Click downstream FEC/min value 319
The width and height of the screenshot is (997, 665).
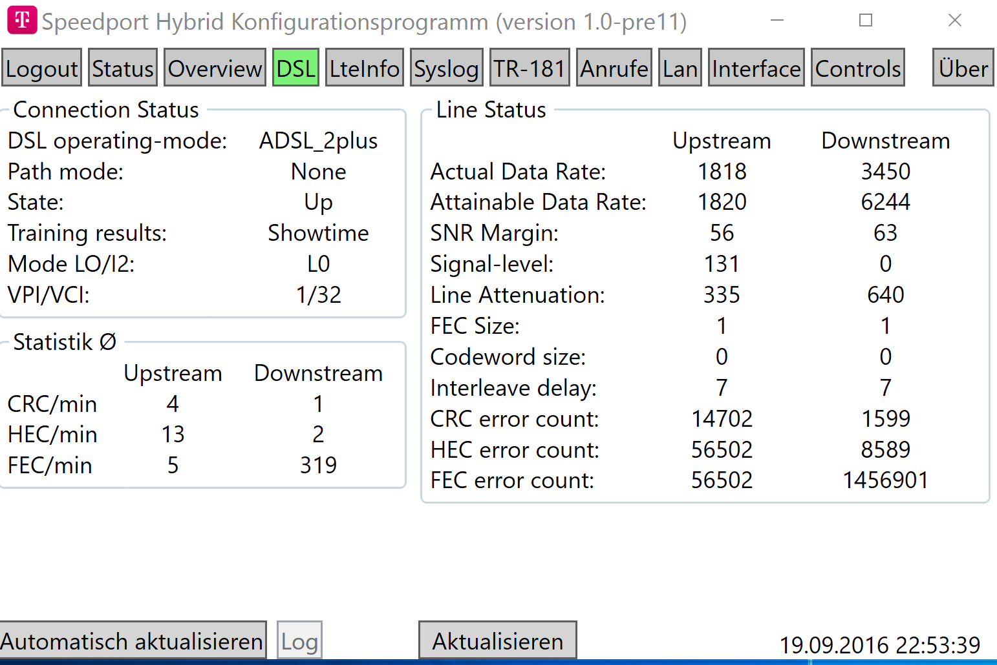(x=318, y=466)
